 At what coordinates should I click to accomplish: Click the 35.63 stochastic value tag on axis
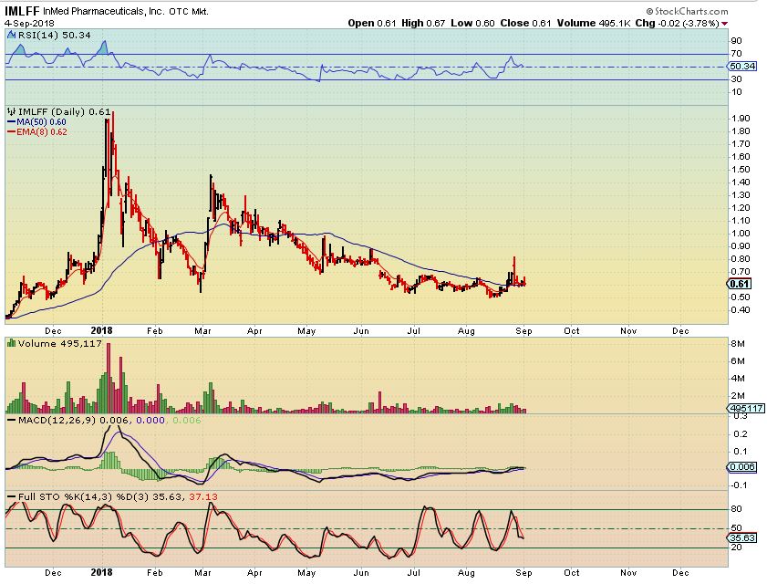(x=742, y=537)
